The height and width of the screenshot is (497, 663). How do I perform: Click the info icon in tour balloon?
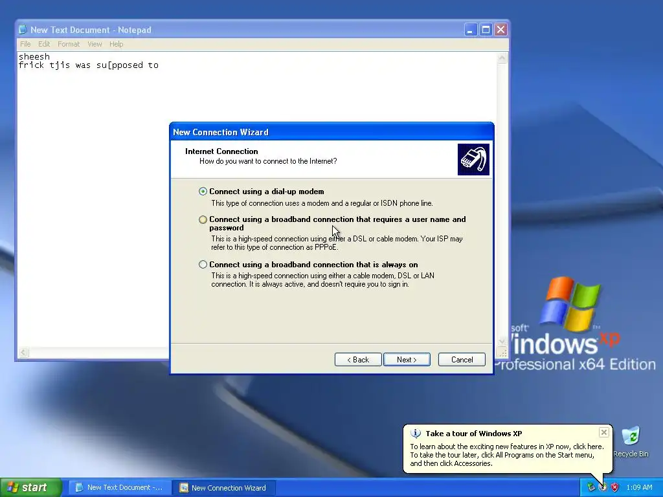point(416,434)
